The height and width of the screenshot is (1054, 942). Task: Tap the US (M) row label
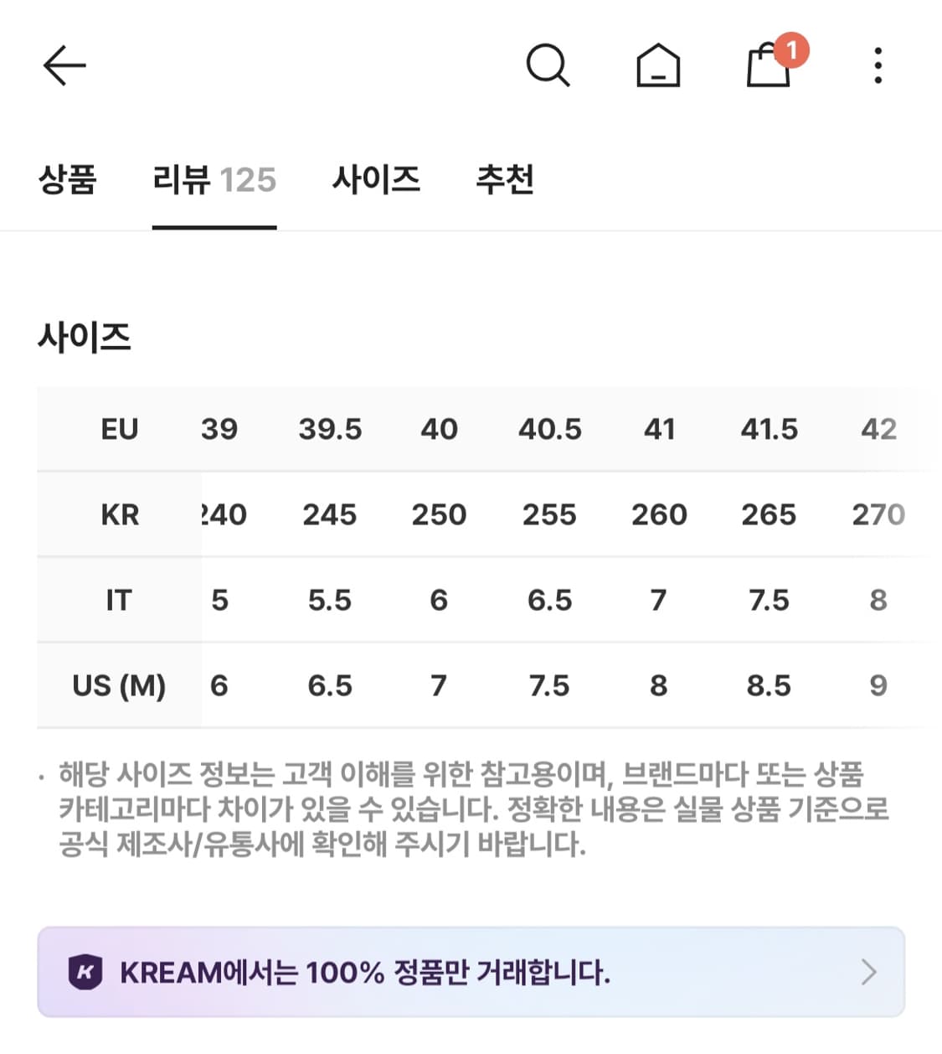pyautogui.click(x=118, y=685)
